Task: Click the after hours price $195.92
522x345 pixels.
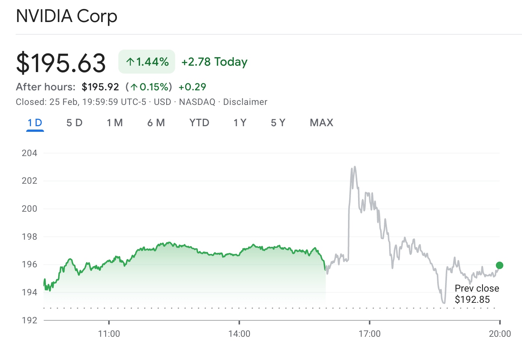Action: [x=100, y=87]
